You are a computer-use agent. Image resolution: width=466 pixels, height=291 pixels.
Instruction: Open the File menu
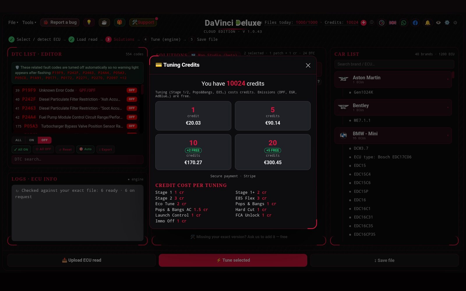[x=13, y=22]
